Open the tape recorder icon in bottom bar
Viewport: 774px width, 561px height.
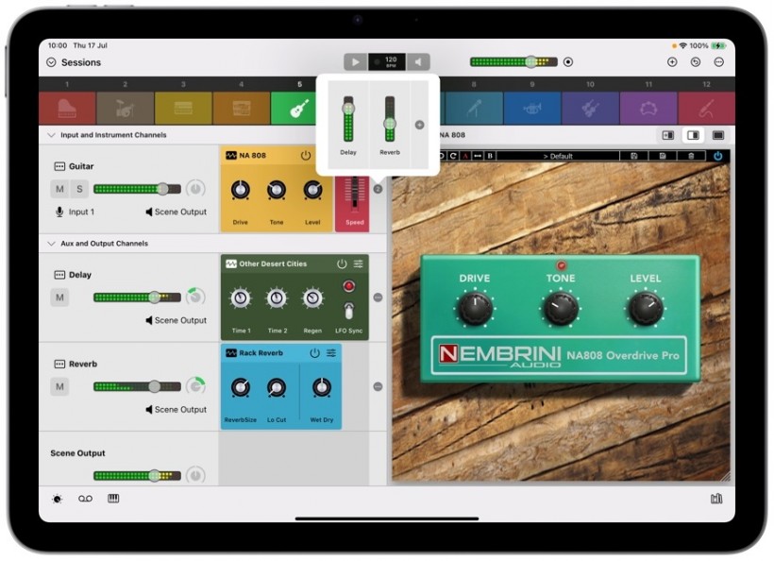click(x=85, y=499)
